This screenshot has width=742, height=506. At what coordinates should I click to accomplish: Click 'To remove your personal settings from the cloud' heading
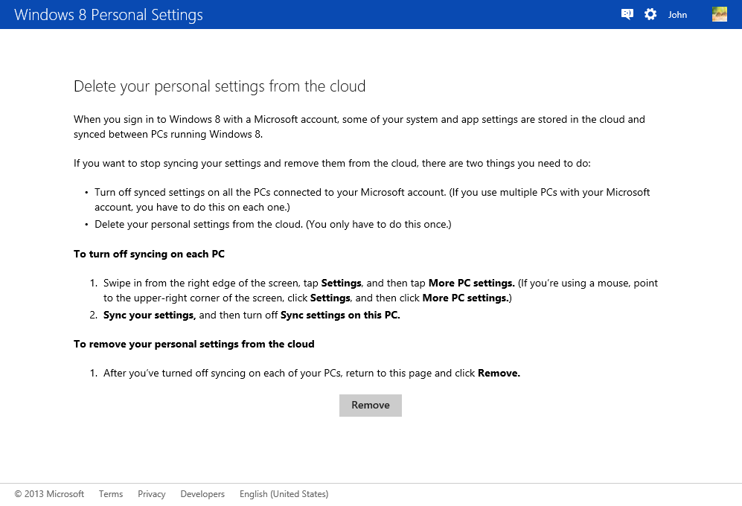pyautogui.click(x=194, y=344)
